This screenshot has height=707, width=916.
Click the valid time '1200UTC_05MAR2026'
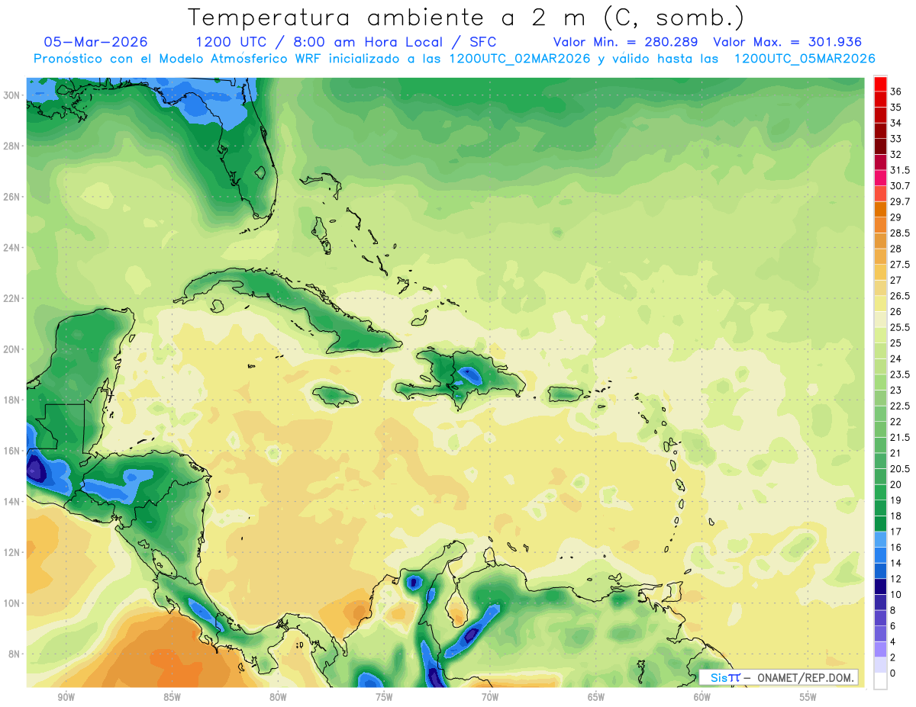pyautogui.click(x=805, y=59)
